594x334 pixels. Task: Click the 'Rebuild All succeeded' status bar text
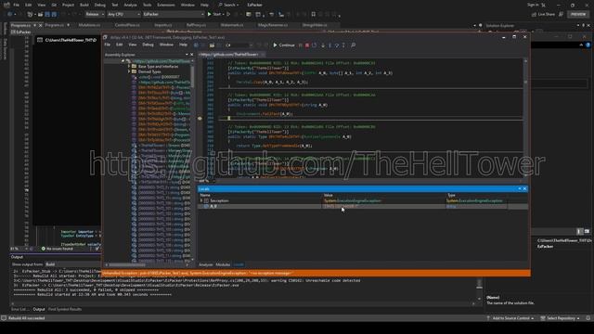(27, 318)
